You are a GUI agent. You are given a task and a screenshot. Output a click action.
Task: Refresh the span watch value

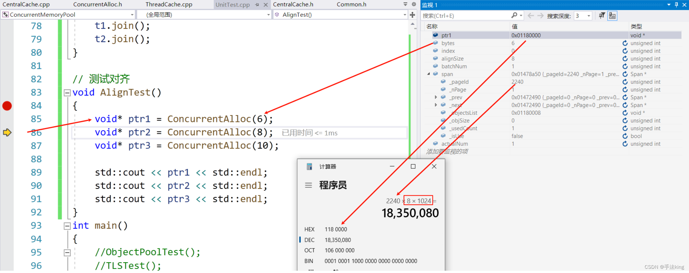[x=625, y=74]
